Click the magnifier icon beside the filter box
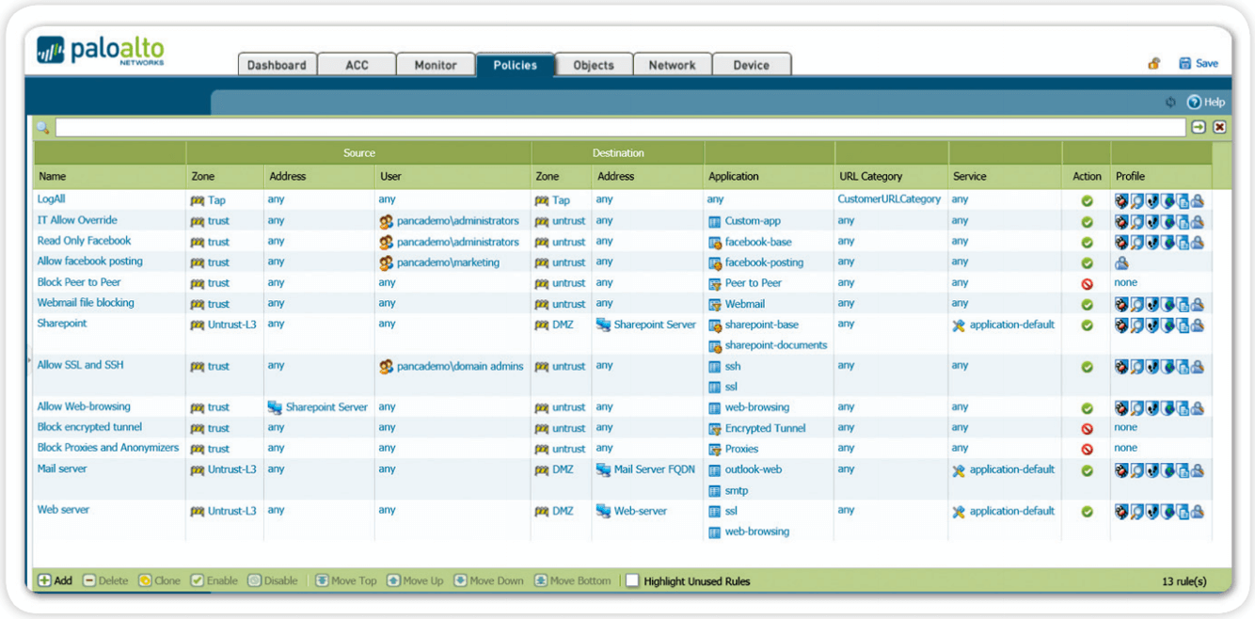This screenshot has height=619, width=1255. click(43, 128)
